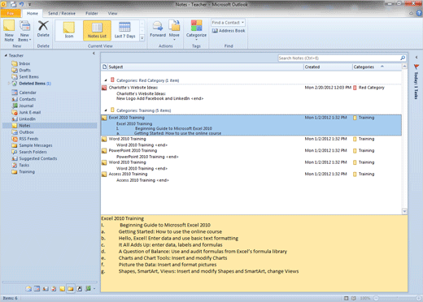Open the Address Book

point(229,31)
